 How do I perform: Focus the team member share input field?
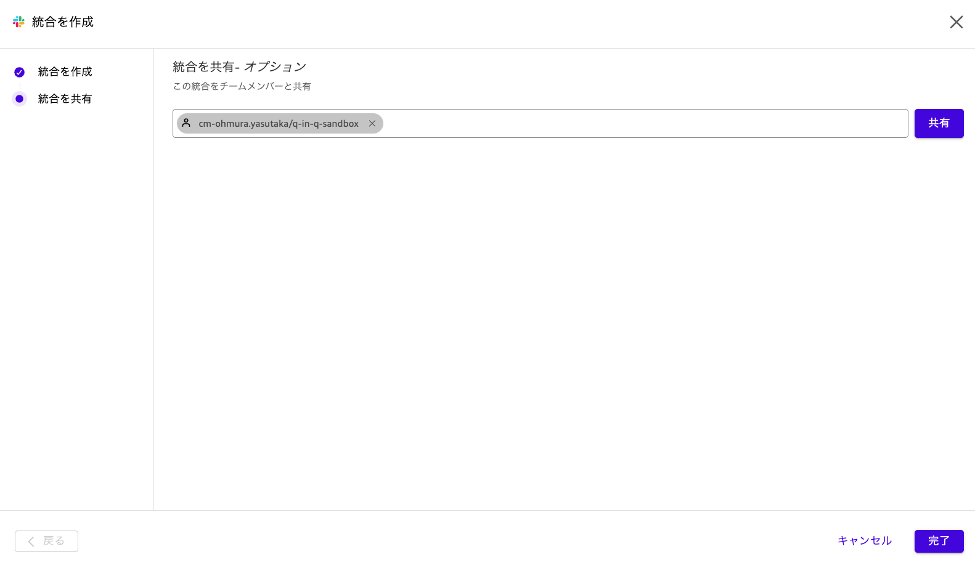coord(644,123)
